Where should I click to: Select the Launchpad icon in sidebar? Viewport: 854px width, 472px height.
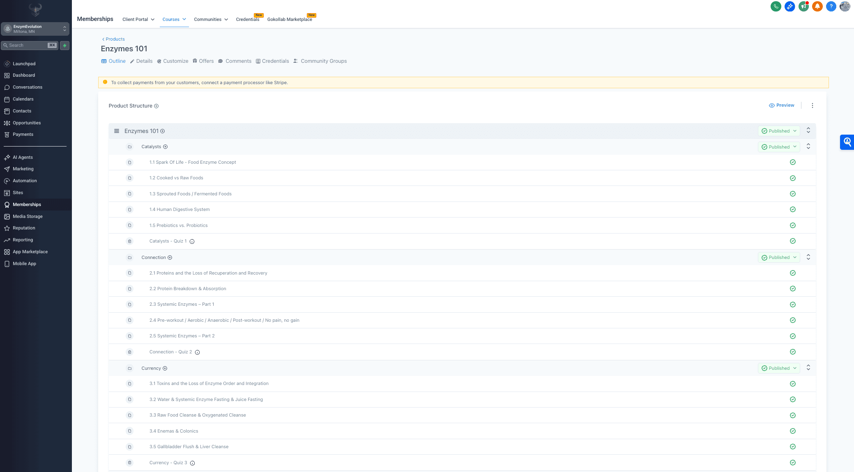point(7,64)
